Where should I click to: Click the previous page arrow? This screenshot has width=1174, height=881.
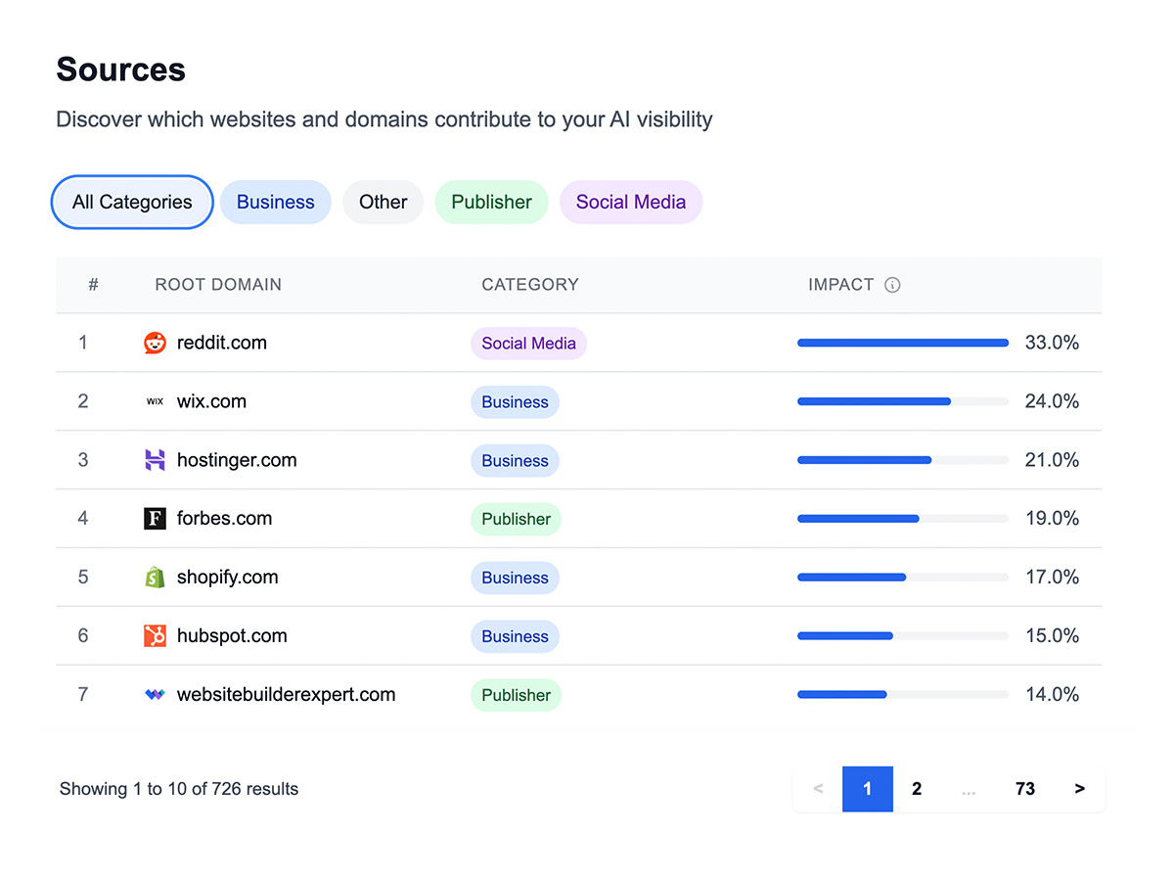click(x=817, y=788)
